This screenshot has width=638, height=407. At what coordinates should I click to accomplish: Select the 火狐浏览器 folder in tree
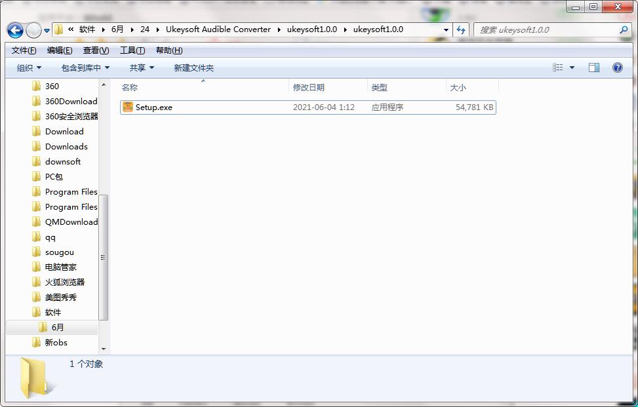pyautogui.click(x=65, y=282)
